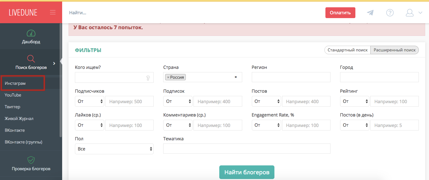Image resolution: width=429 pixels, height=180 pixels.
Task: Switch to Расширенный поиск mode
Action: (395, 50)
